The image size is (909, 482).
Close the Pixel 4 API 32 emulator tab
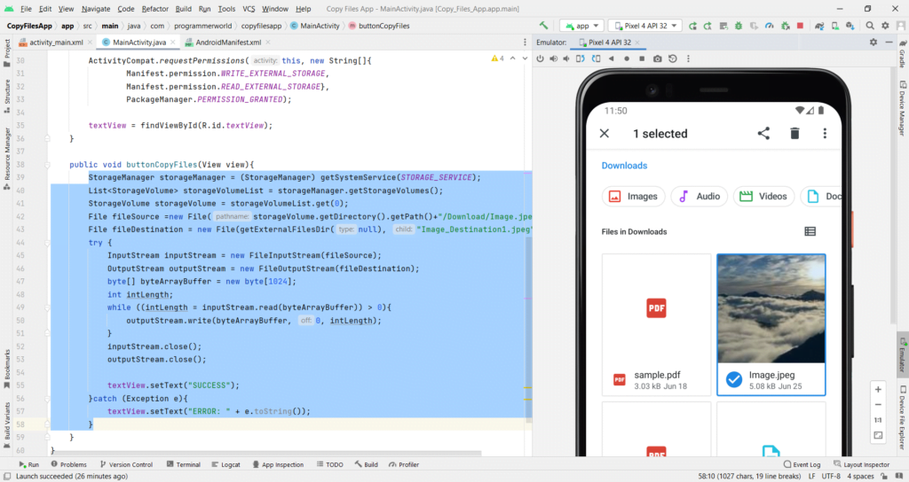click(x=637, y=43)
